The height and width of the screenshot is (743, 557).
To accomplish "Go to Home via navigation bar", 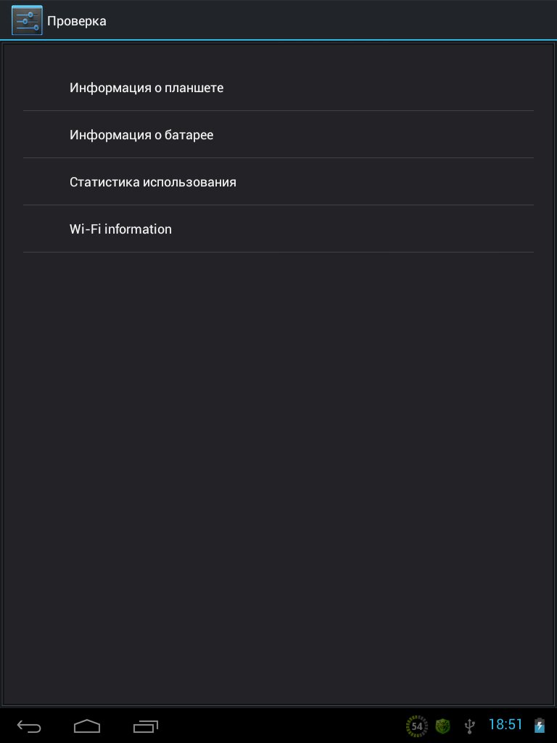I will click(87, 726).
